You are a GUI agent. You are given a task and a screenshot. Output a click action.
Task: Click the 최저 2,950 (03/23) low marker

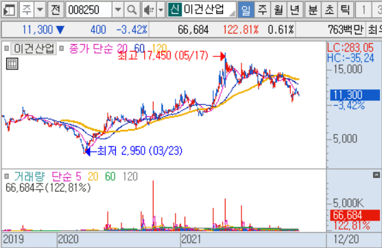[x=140, y=151]
